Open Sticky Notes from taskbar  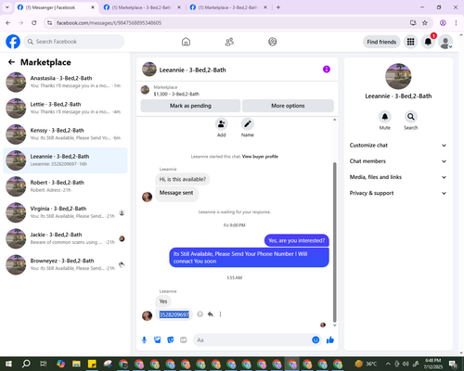point(92,364)
